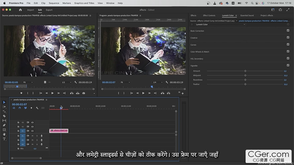Open Program monitor Fit zoom dropdown

(x=125, y=82)
